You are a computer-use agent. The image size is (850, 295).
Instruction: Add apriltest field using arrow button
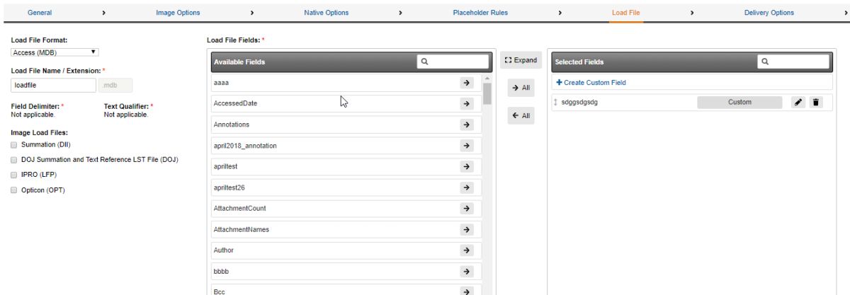pyautogui.click(x=466, y=166)
